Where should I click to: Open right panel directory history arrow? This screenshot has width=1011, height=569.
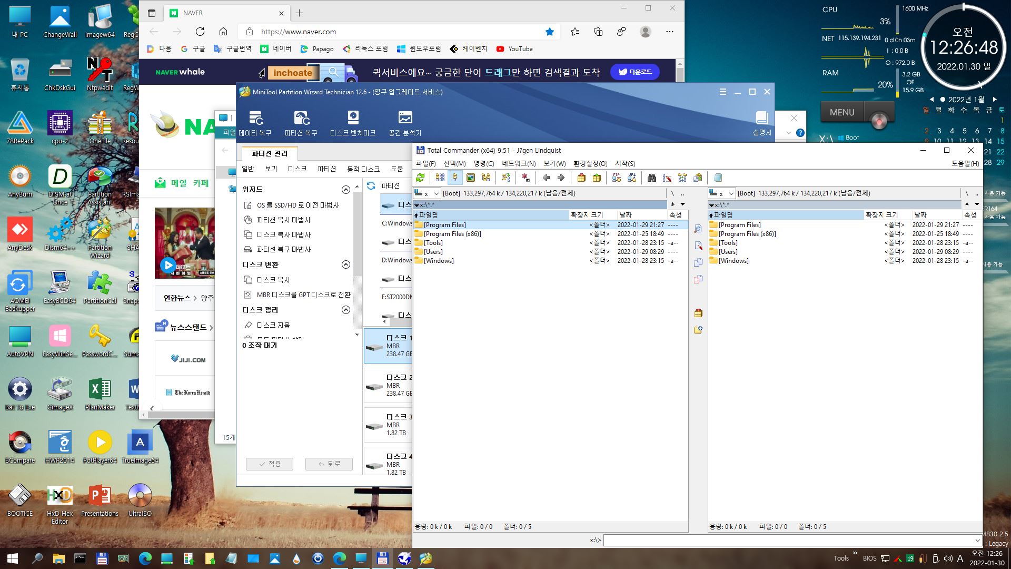click(977, 204)
